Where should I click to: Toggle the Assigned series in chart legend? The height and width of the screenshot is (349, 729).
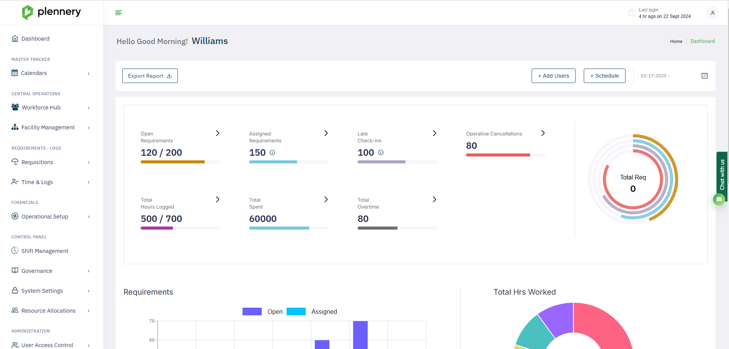[312, 311]
